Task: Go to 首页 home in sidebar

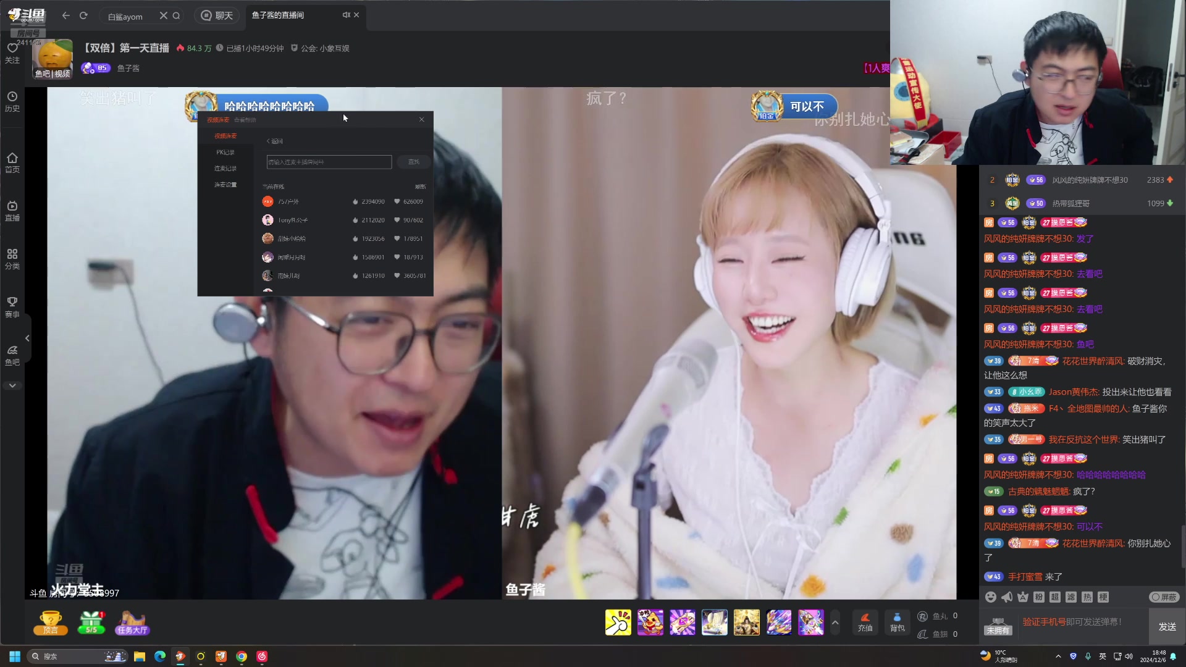Action: click(x=12, y=162)
